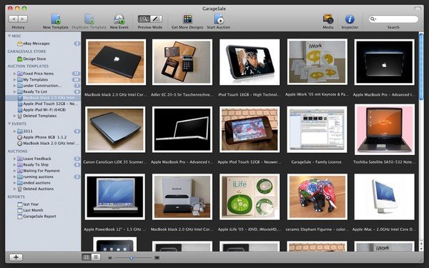Collapse the Ready To List folder

coord(14,91)
